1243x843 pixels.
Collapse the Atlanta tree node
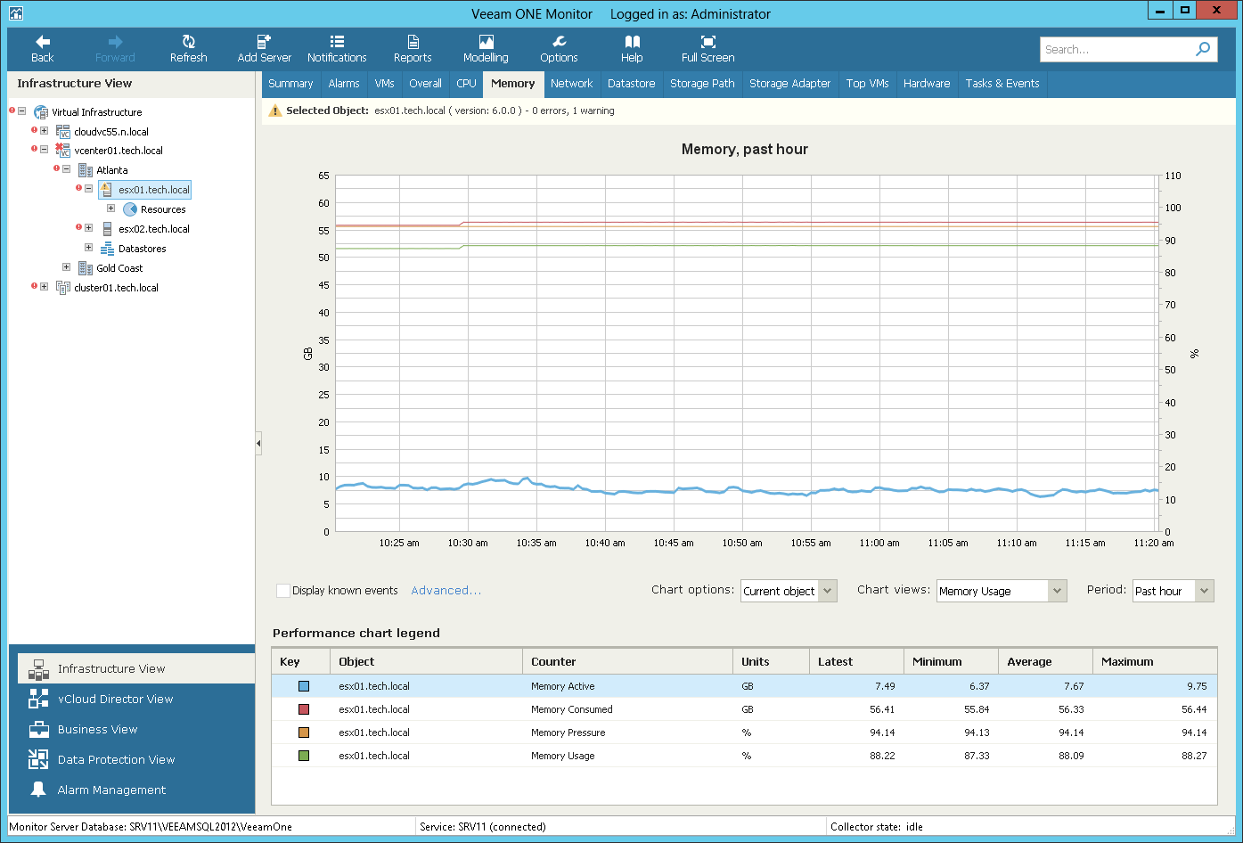(67, 169)
